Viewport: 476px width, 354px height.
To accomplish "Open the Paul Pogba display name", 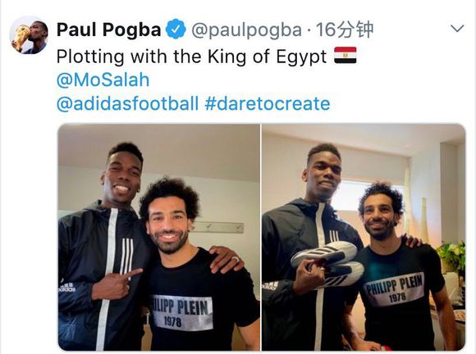I will click(108, 29).
